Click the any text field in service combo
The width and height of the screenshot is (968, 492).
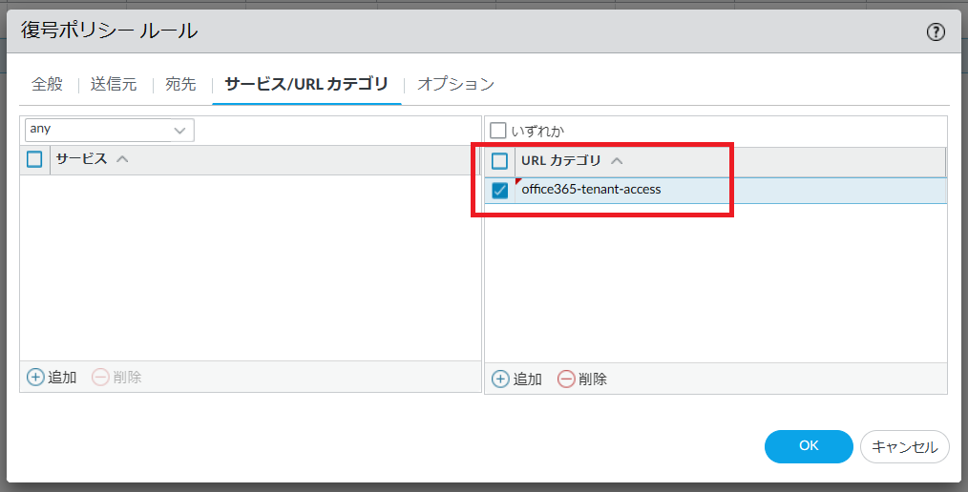[95, 129]
